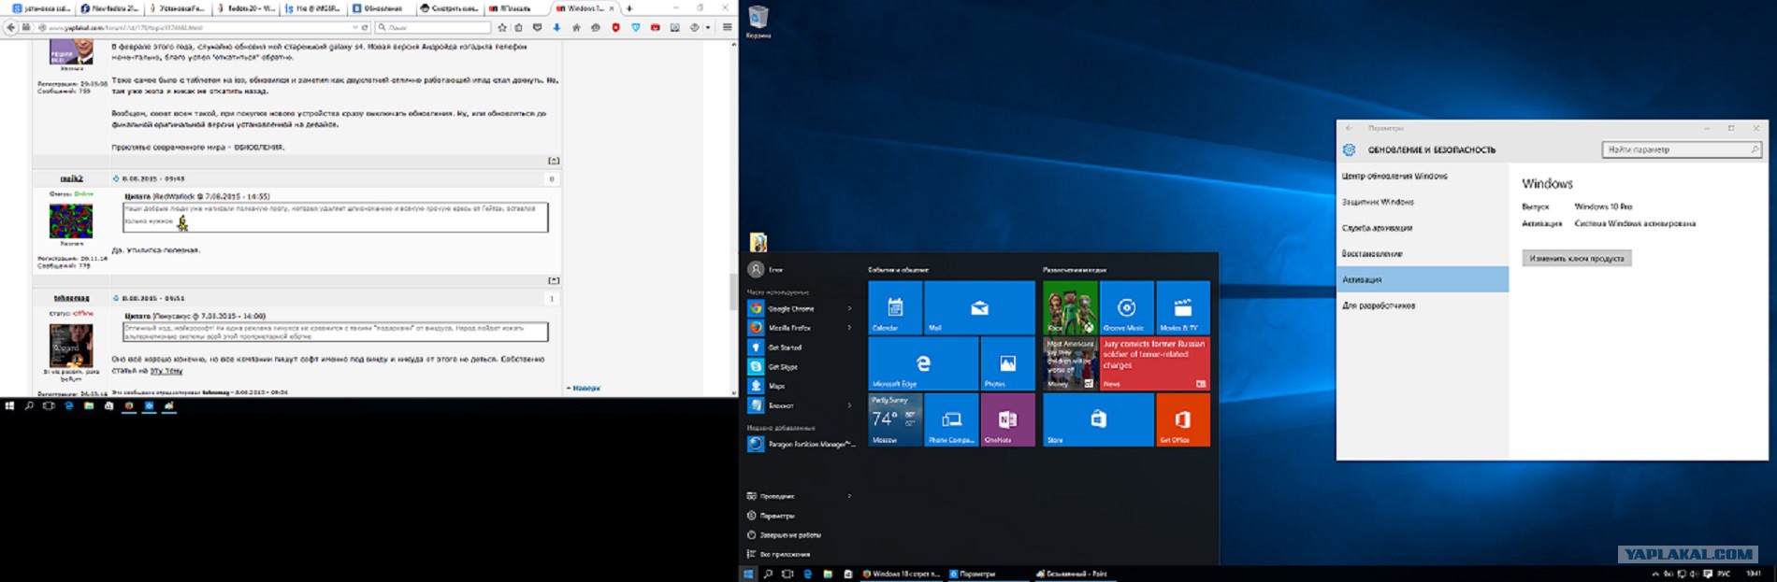Open the Weather tile showing Moscow
Viewport: 1777px width, 582px height.
(895, 419)
